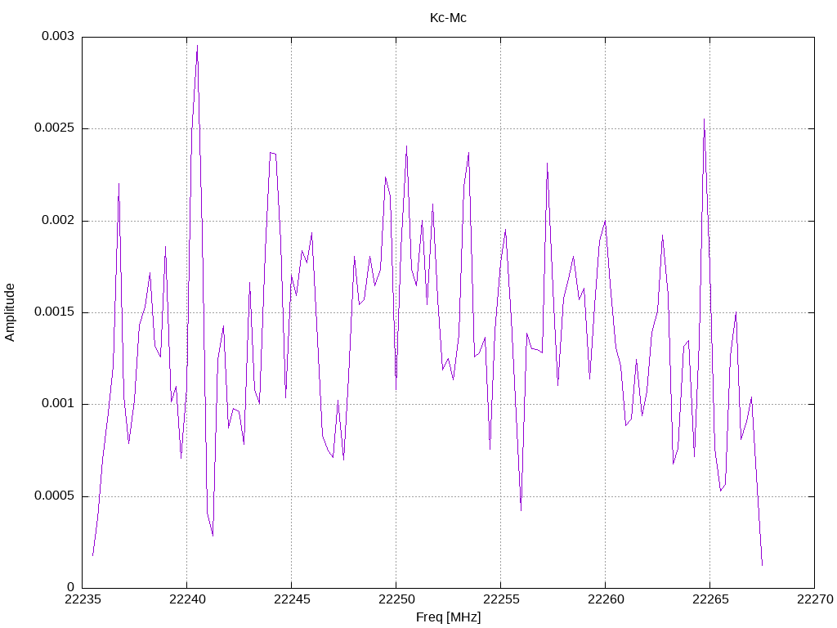Click y-axis tick label 0.0025

tap(55, 128)
